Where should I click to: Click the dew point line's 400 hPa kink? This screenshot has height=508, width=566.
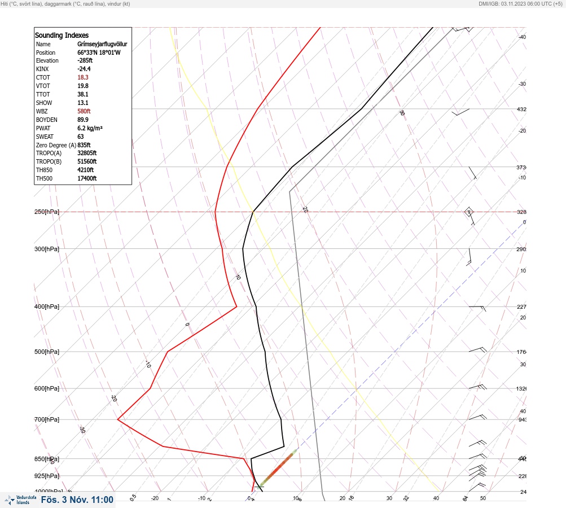236,306
